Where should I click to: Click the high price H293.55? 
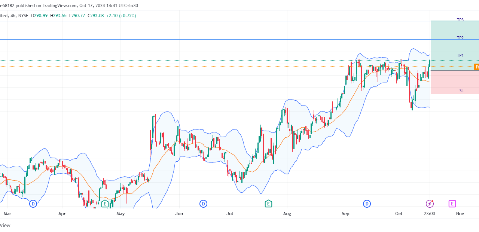point(58,16)
